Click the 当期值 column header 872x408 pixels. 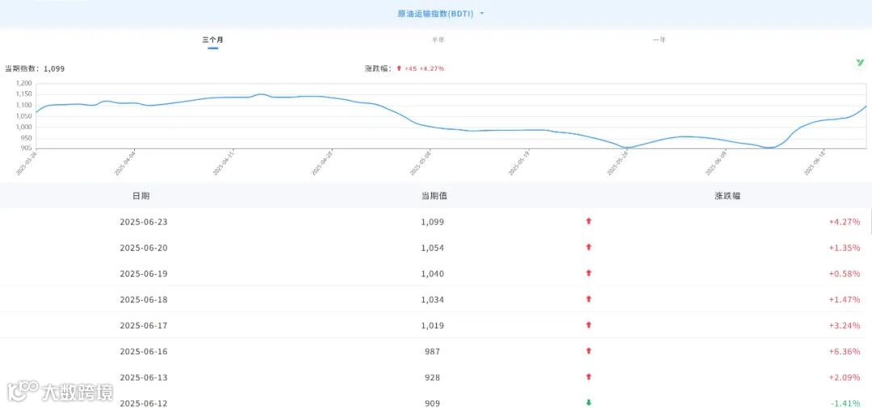434,196
